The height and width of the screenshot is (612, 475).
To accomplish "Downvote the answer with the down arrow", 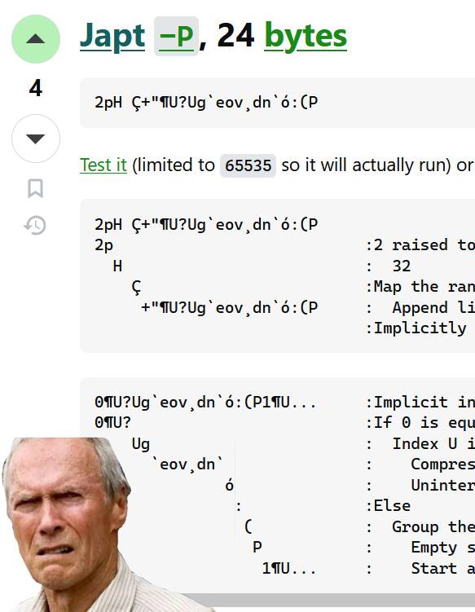I will click(36, 139).
